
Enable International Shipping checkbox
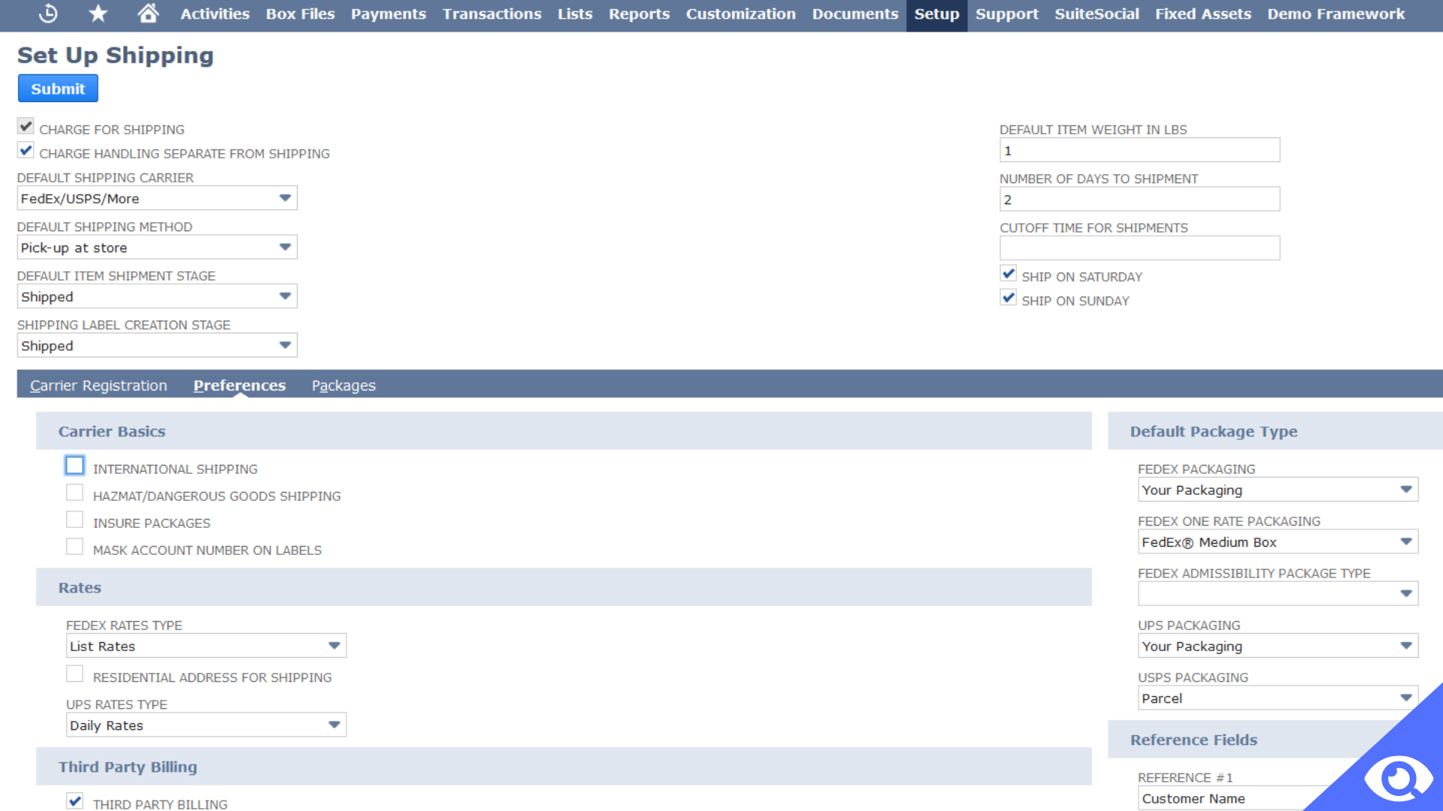click(x=74, y=466)
